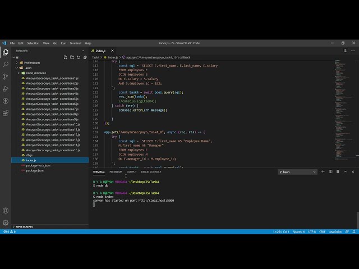Open the Source Control view
Image resolution: width=359 pixels, height=269 pixels.
6,76
